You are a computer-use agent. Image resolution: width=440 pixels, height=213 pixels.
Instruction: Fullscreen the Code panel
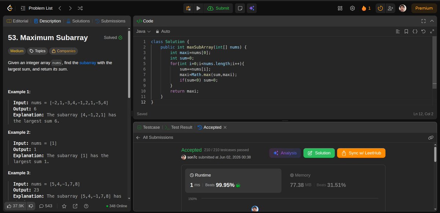[423, 21]
